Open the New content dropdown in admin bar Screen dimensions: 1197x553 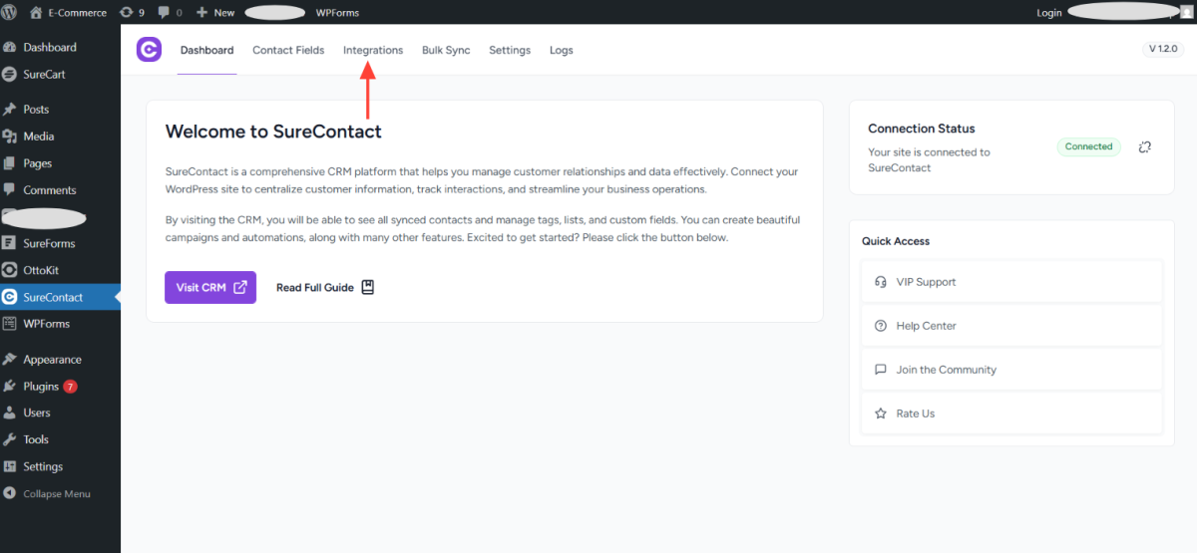[214, 12]
